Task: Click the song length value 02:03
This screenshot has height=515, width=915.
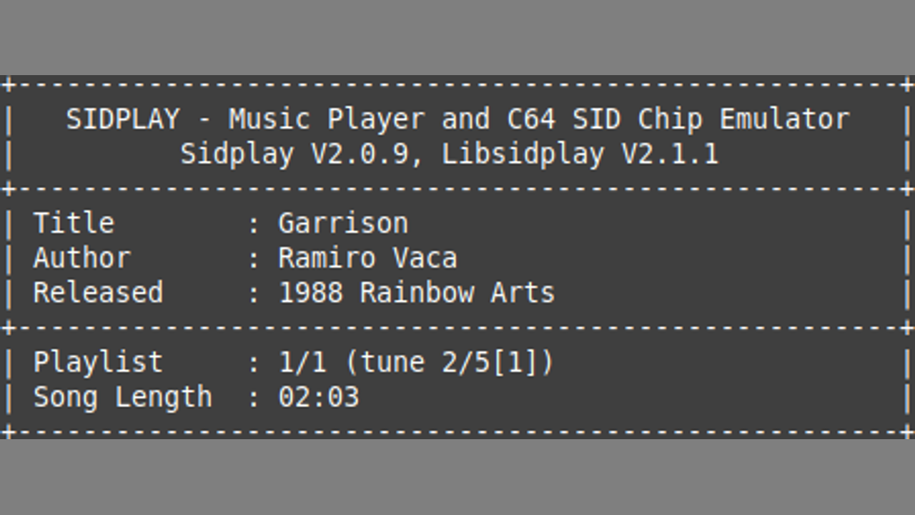Action: [319, 397]
